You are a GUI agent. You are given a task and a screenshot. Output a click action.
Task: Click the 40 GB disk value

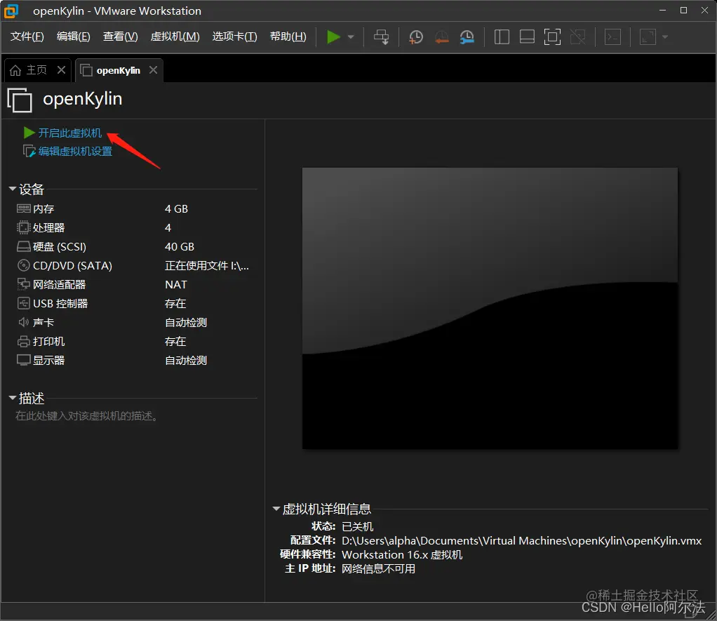point(180,247)
